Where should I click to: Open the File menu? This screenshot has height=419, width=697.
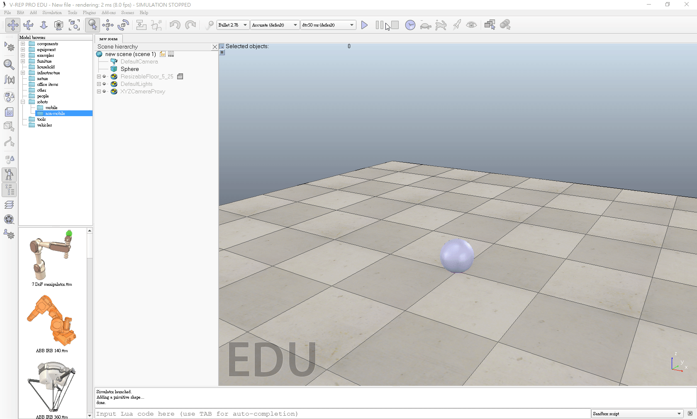[x=7, y=12]
